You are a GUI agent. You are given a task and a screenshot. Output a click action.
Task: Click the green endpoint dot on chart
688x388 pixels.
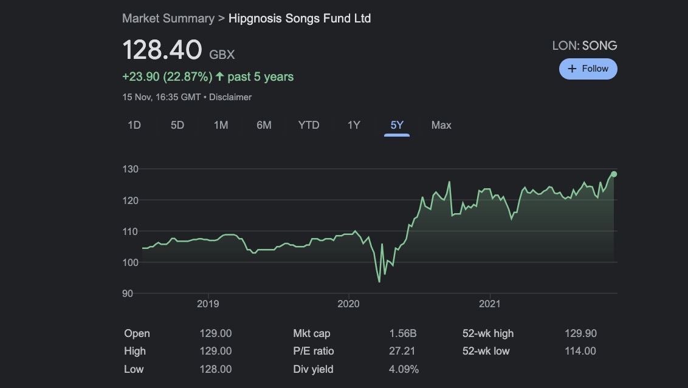pos(614,174)
